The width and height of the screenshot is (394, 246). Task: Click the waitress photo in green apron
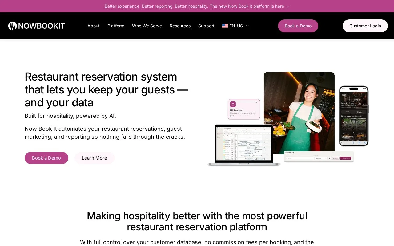point(299,113)
